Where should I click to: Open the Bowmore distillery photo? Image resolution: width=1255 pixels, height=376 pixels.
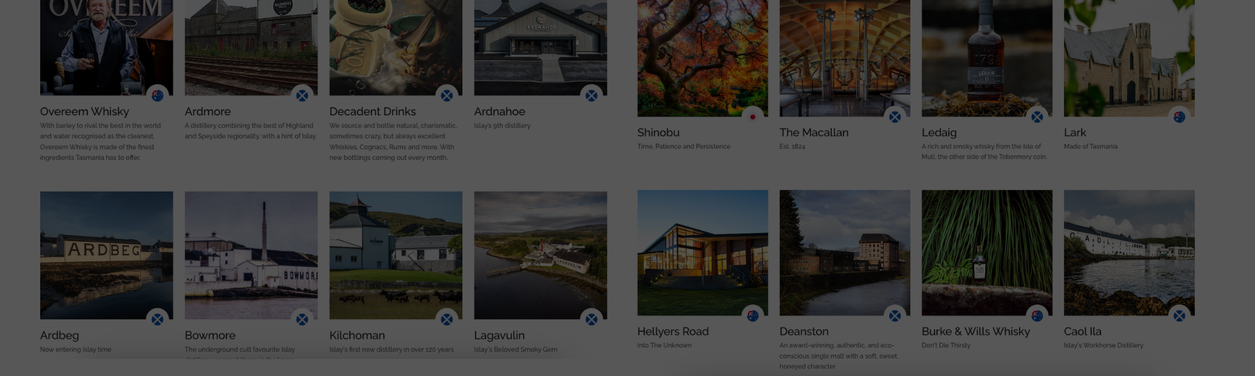tap(251, 255)
